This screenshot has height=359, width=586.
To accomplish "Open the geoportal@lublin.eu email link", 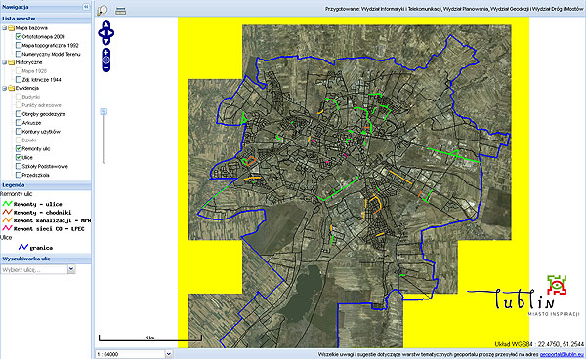I will point(562,354).
